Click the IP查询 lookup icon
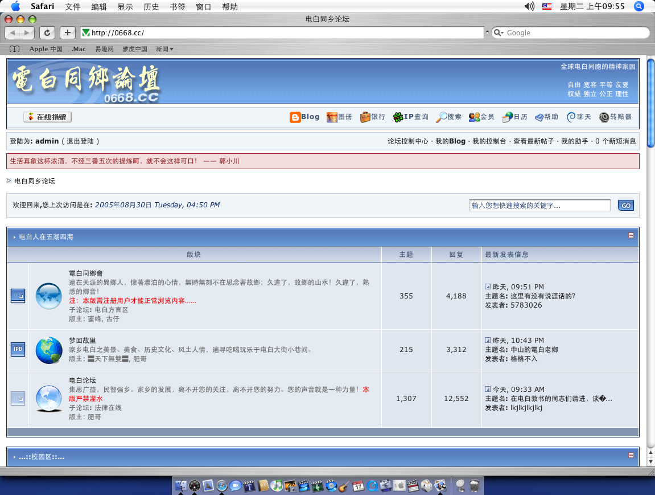This screenshot has height=495, width=655. pos(398,117)
